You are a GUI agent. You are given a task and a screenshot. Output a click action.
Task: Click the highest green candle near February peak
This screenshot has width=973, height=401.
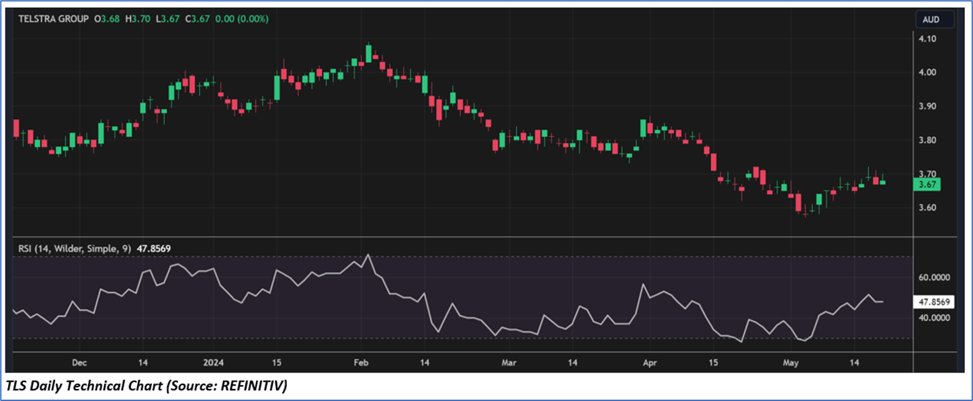pos(368,53)
